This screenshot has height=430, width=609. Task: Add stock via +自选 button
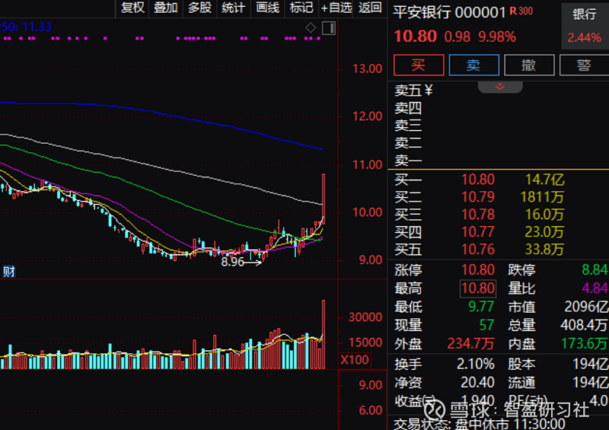point(336,8)
